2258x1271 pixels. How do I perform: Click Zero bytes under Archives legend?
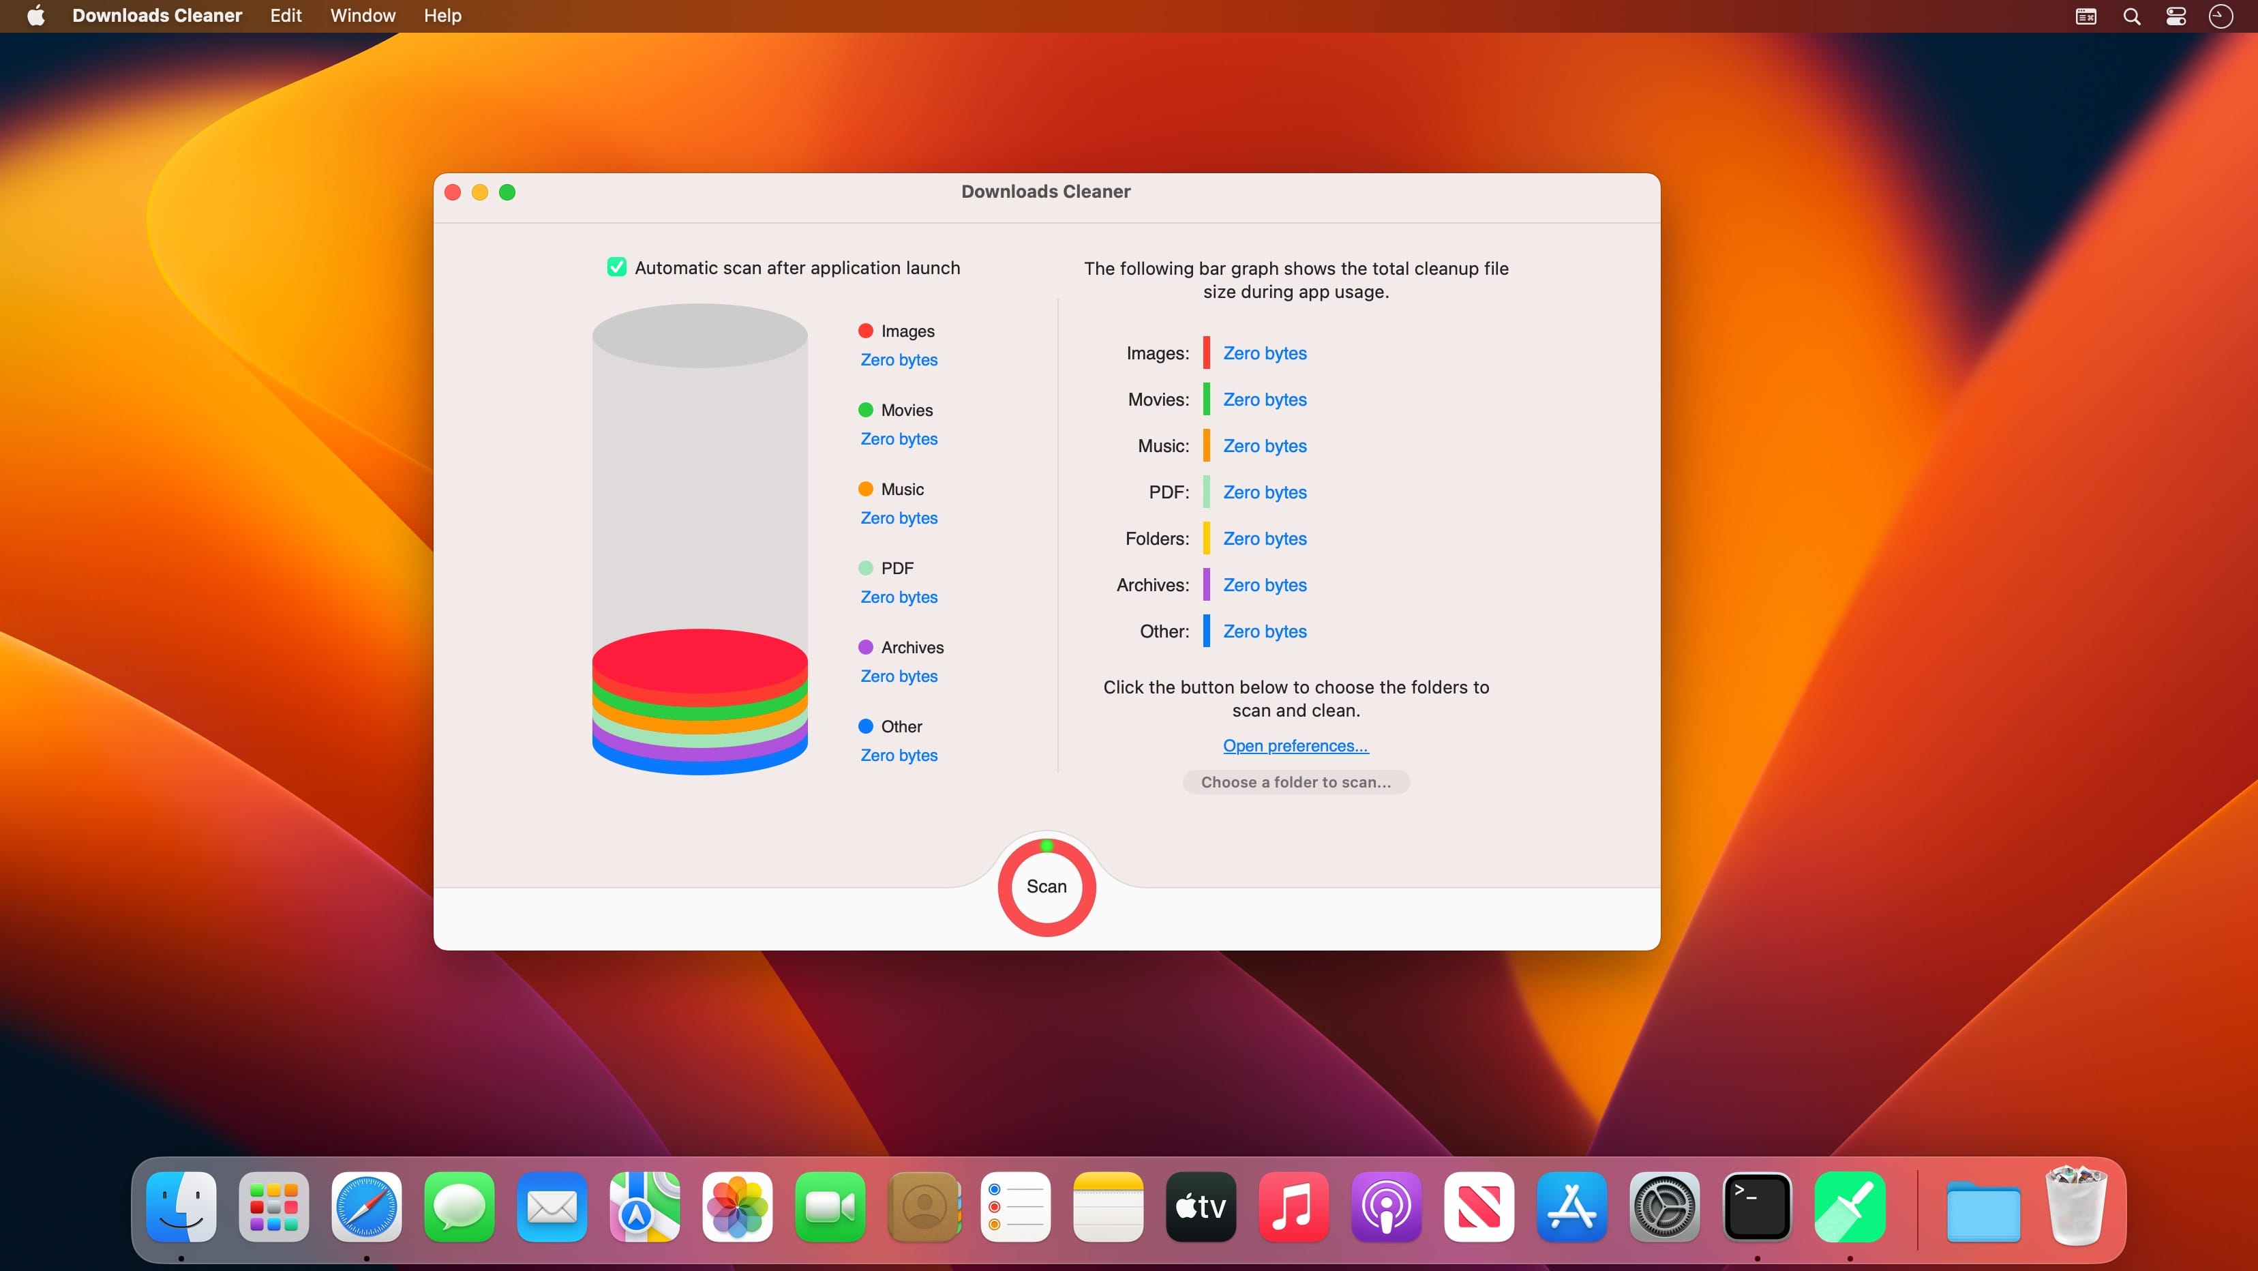coord(899,676)
